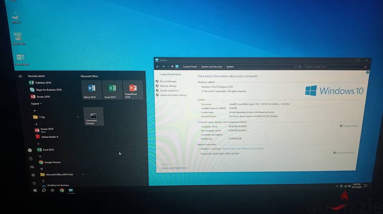Screen dimensions: 383x214
Task: Read the Microsoft Software License Terms
Action: (x=243, y=149)
